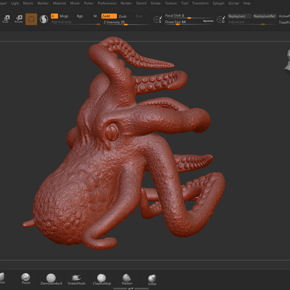This screenshot has height=290, width=290.
Task: Select the Inflat brush
Action: pyautogui.click(x=152, y=280)
